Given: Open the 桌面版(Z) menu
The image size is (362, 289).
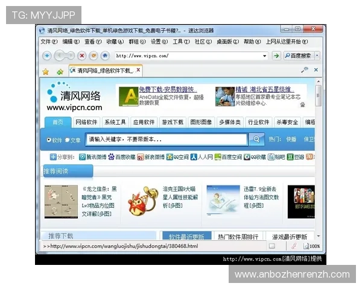Looking at the screenshot, I should pyautogui.click(x=227, y=42).
